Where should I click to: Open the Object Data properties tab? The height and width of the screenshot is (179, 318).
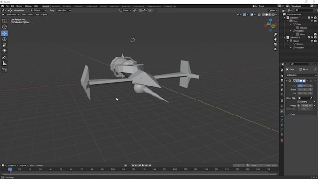pos(282,129)
